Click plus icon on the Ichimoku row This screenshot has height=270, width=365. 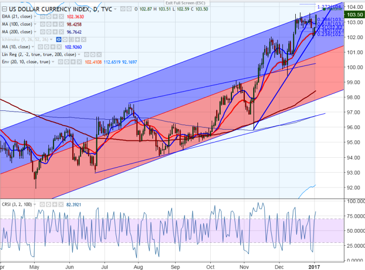pos(78,40)
